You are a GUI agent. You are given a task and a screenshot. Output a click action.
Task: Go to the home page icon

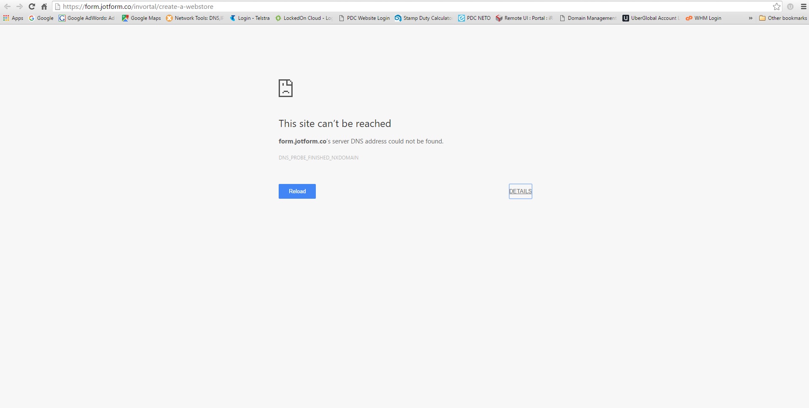tap(44, 6)
